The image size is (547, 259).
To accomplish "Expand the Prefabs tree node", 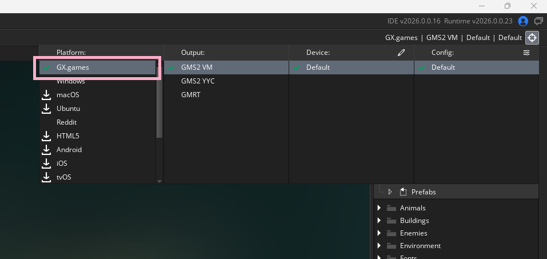I will point(390,192).
